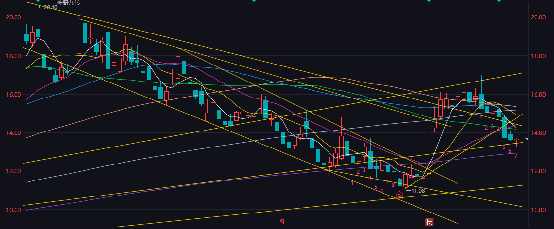The height and width of the screenshot is (229, 554).
Task: Click 16.00 on the right price axis
Action: 538,94
